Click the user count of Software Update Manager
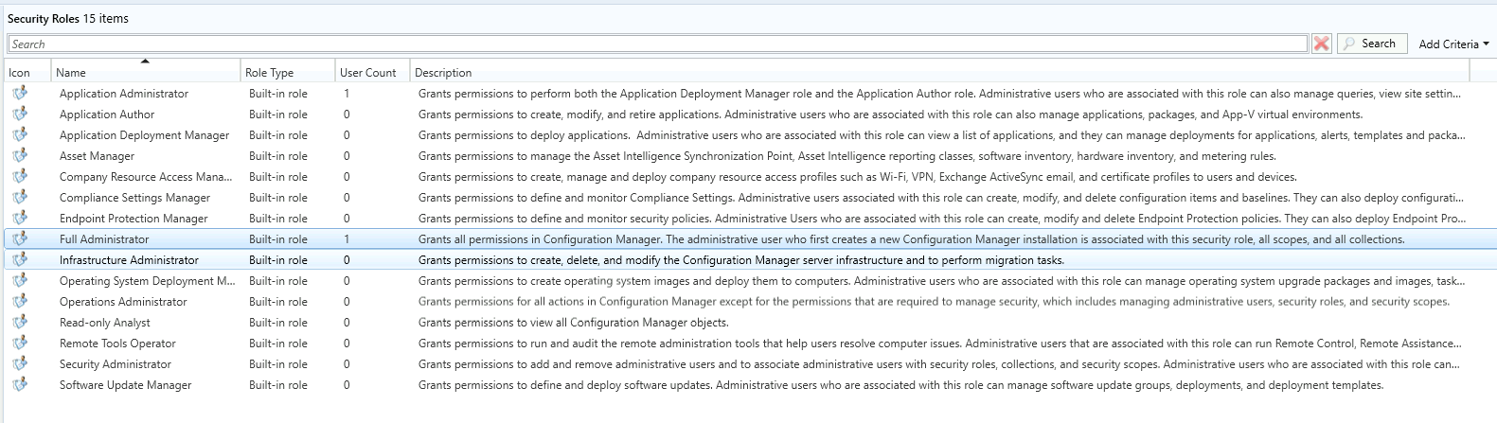This screenshot has height=423, width=1497. pos(347,385)
